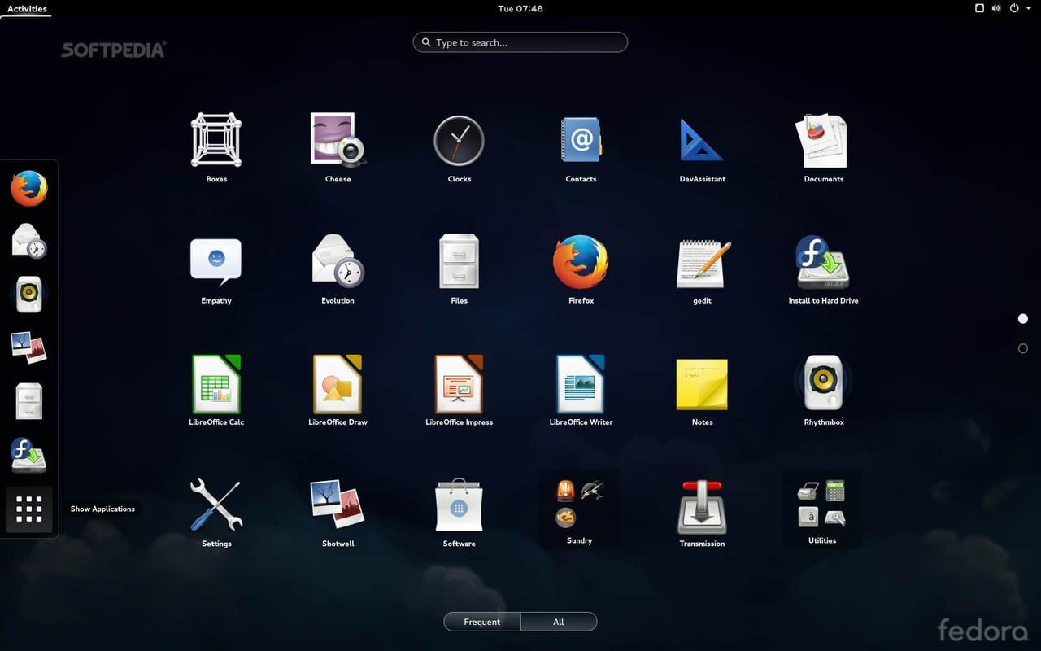Click the Activities button

27,9
